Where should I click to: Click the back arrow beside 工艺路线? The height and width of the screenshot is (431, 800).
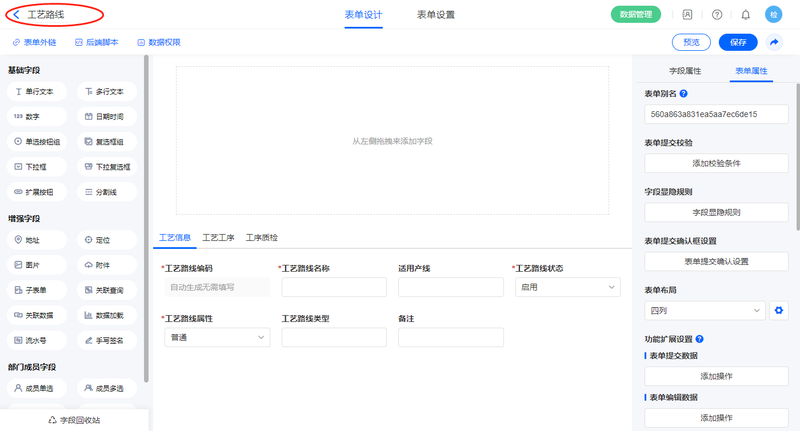(x=17, y=15)
